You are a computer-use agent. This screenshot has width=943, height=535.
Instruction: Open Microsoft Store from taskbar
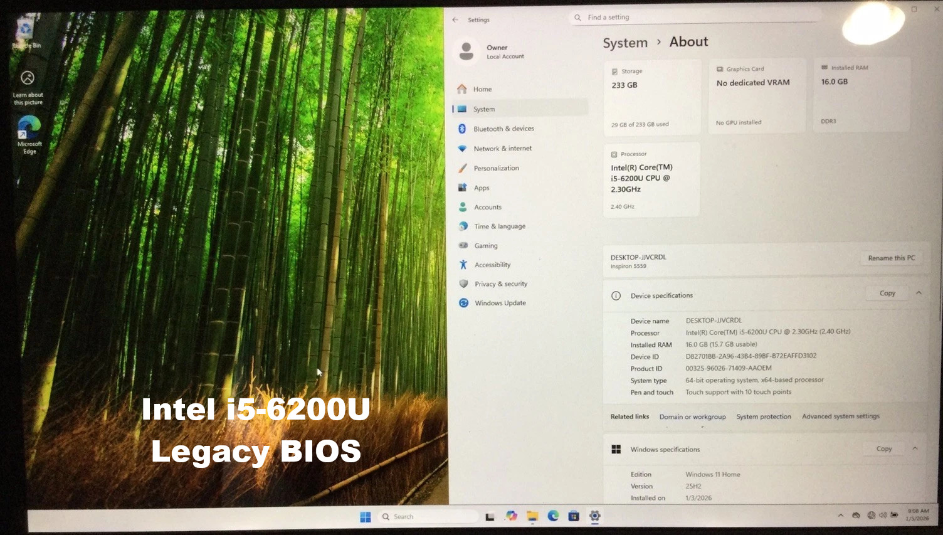(x=574, y=516)
